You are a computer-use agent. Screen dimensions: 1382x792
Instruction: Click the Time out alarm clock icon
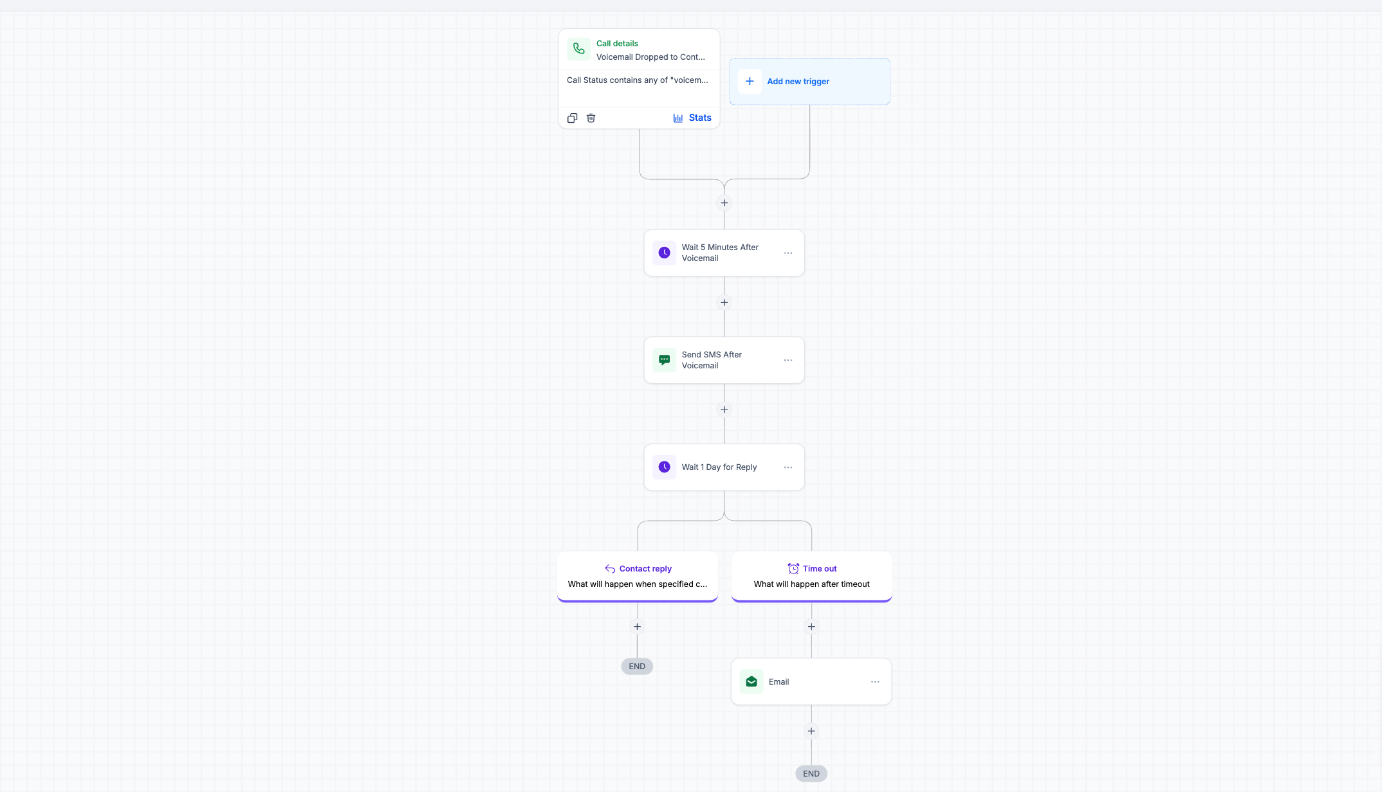click(793, 569)
